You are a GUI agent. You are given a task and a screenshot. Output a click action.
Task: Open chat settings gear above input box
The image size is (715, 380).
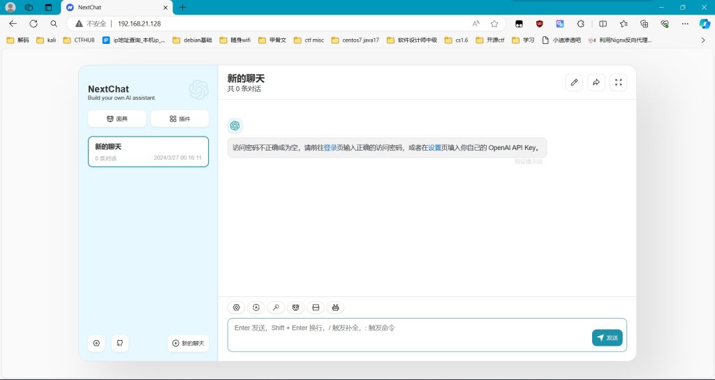click(x=237, y=307)
